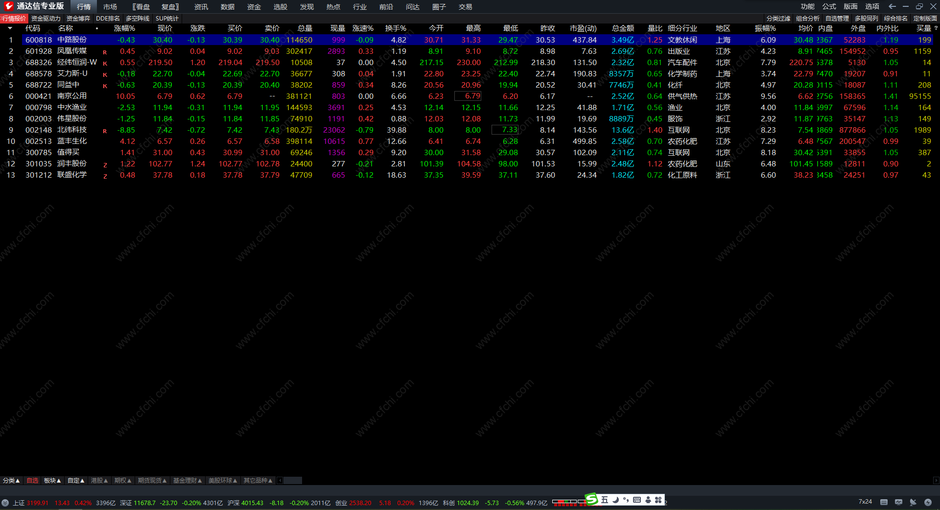Viewport: 940px width, 510px height.
Task: Select the 自选 bottom tab
Action: tap(32, 481)
